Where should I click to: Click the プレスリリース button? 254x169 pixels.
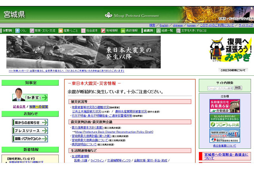[x=30, y=131]
